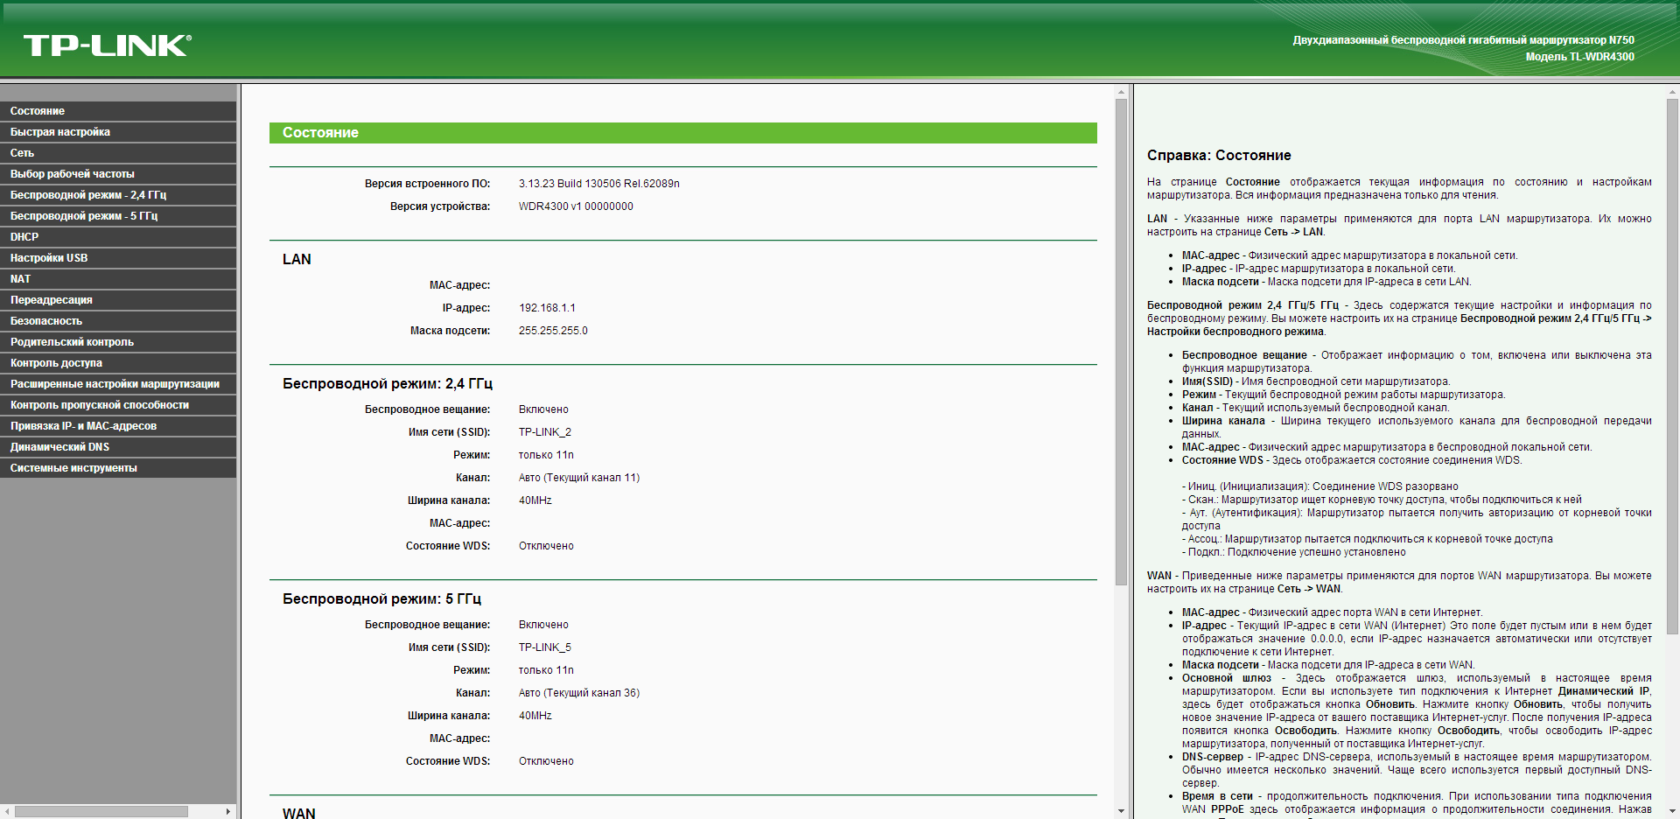Open Настройки USB in sidebar
The image size is (1680, 819).
tap(118, 258)
